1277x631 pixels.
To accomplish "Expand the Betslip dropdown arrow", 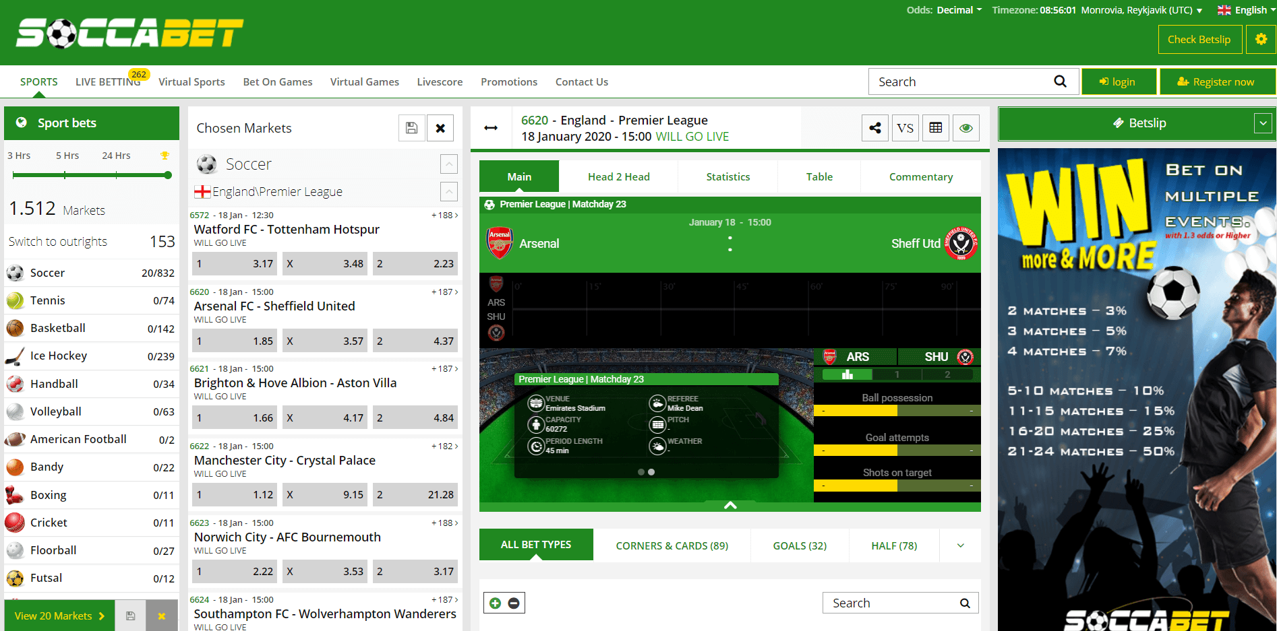I will click(x=1263, y=123).
